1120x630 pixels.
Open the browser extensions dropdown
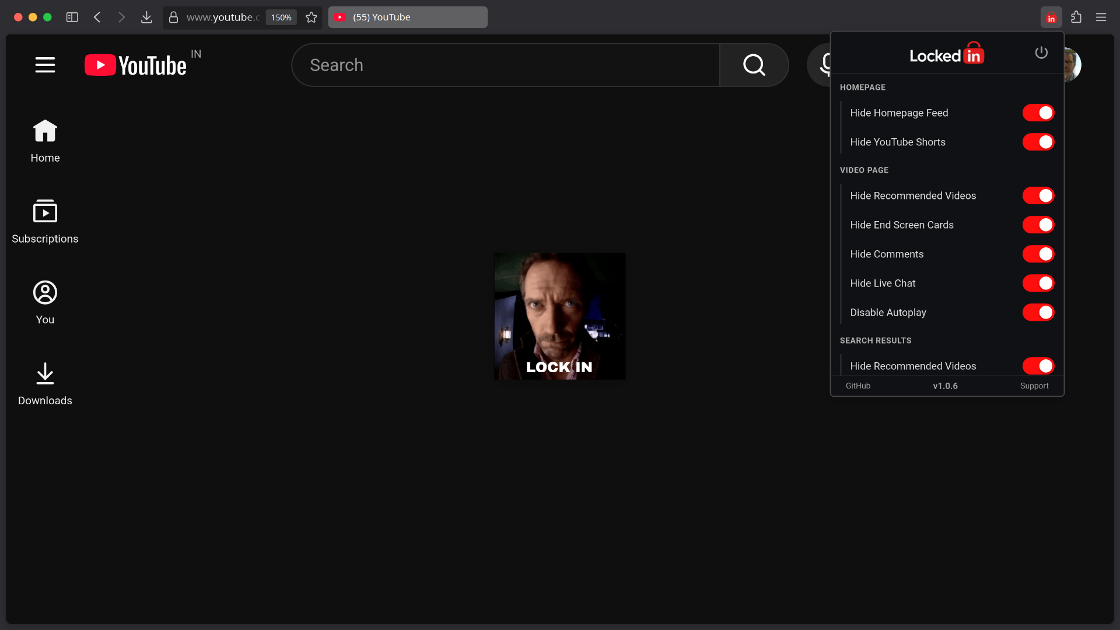pos(1076,17)
